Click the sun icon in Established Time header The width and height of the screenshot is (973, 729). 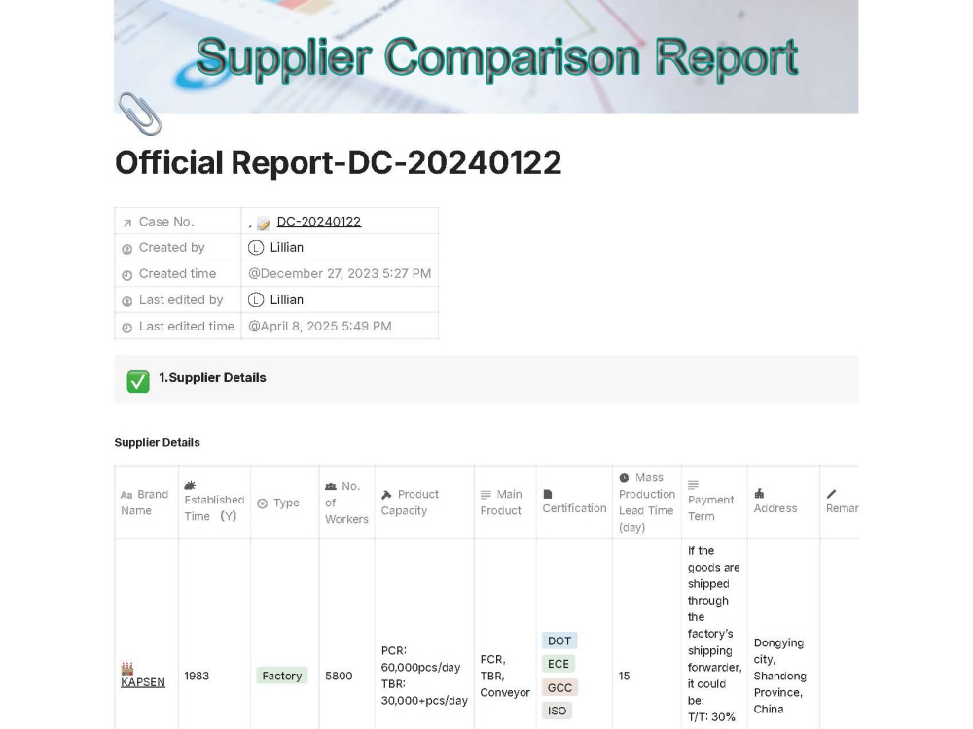pyautogui.click(x=190, y=485)
